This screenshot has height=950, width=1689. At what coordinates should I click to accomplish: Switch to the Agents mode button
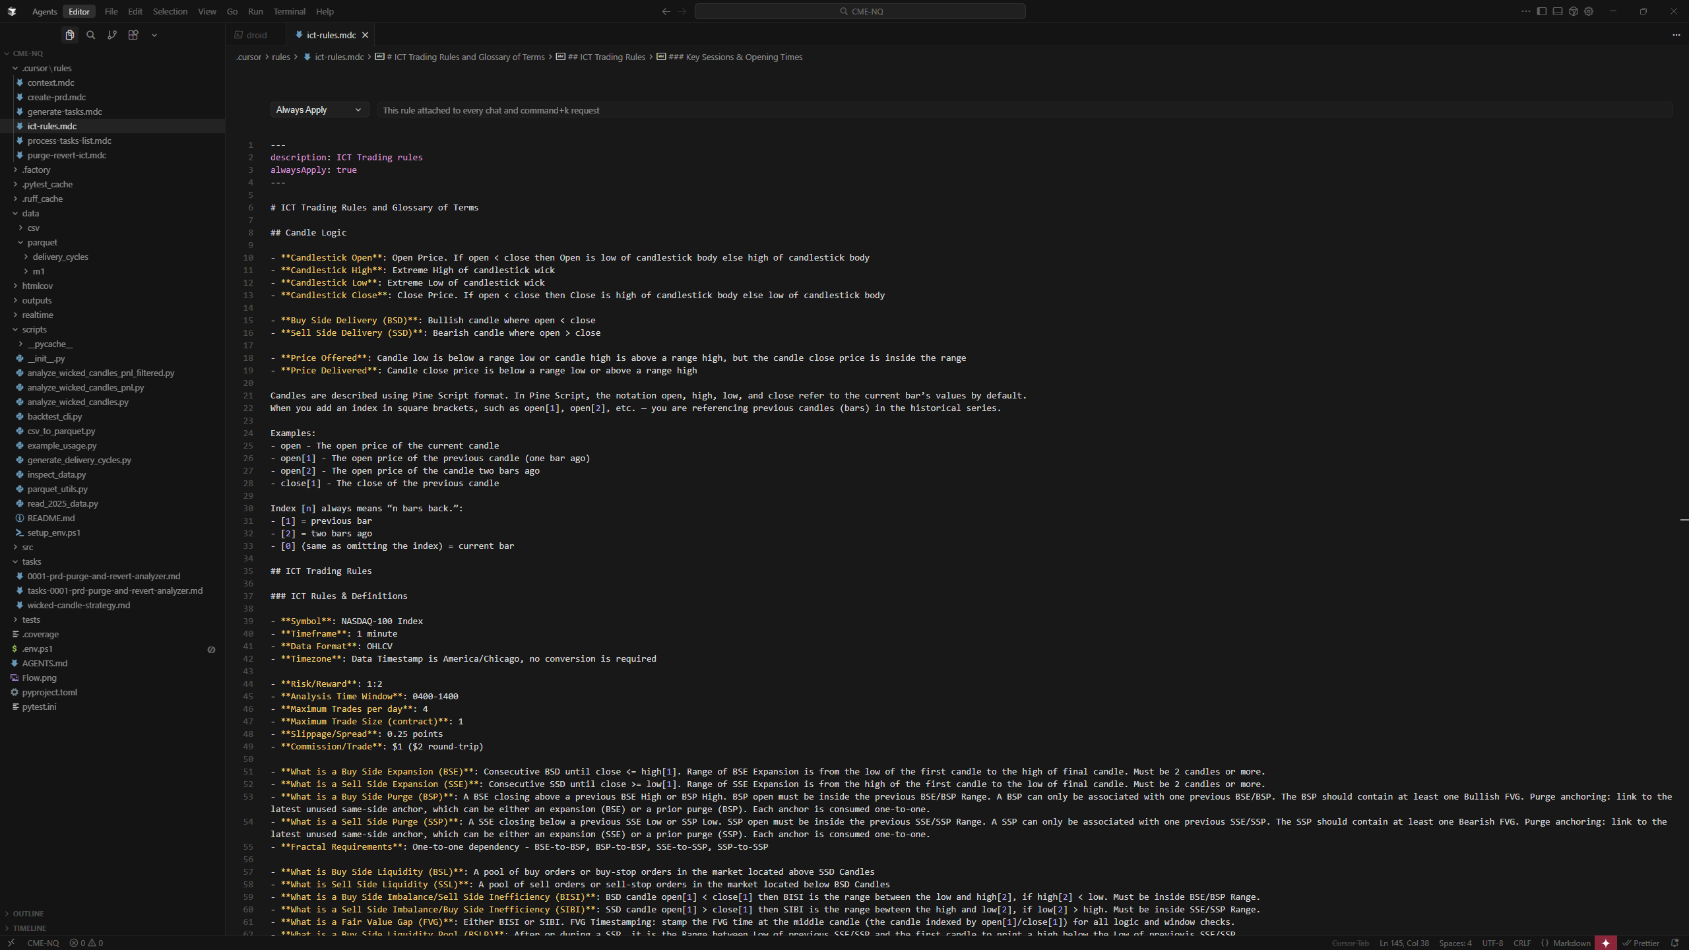click(x=44, y=11)
